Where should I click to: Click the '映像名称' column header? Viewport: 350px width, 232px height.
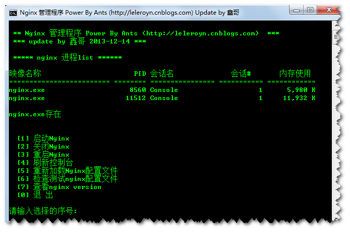(25, 74)
